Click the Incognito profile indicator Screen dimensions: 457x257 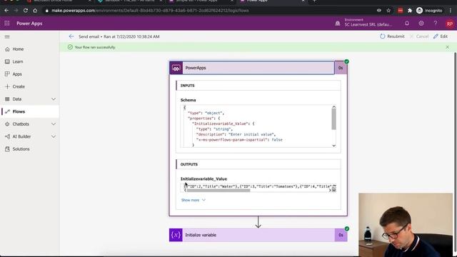pos(429,11)
